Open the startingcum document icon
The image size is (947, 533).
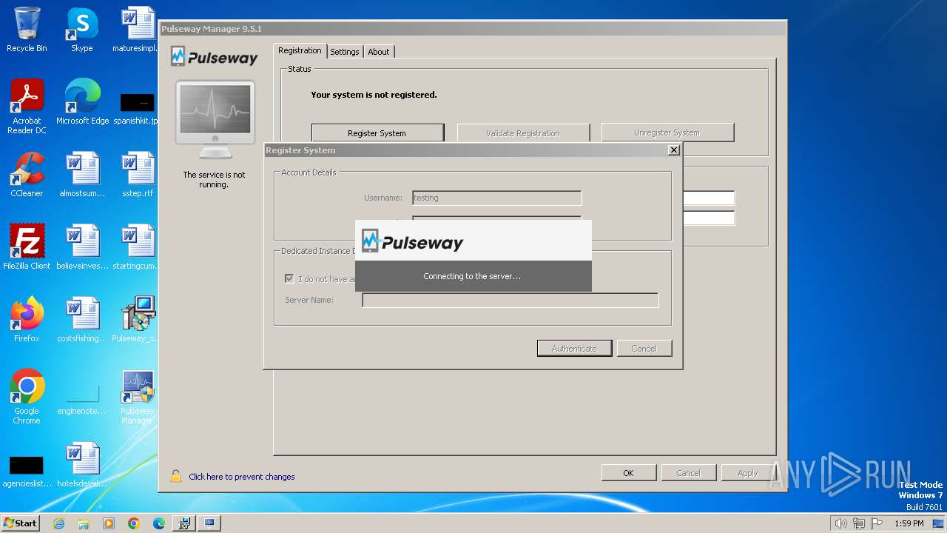[x=137, y=247]
